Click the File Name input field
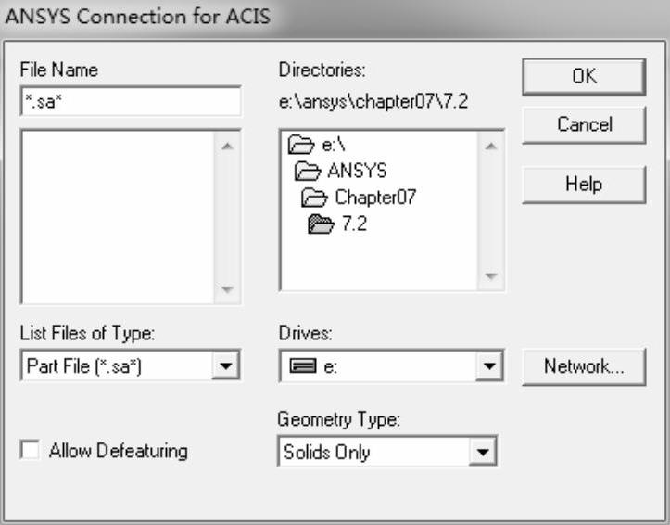This screenshot has width=670, height=525. coord(130,101)
